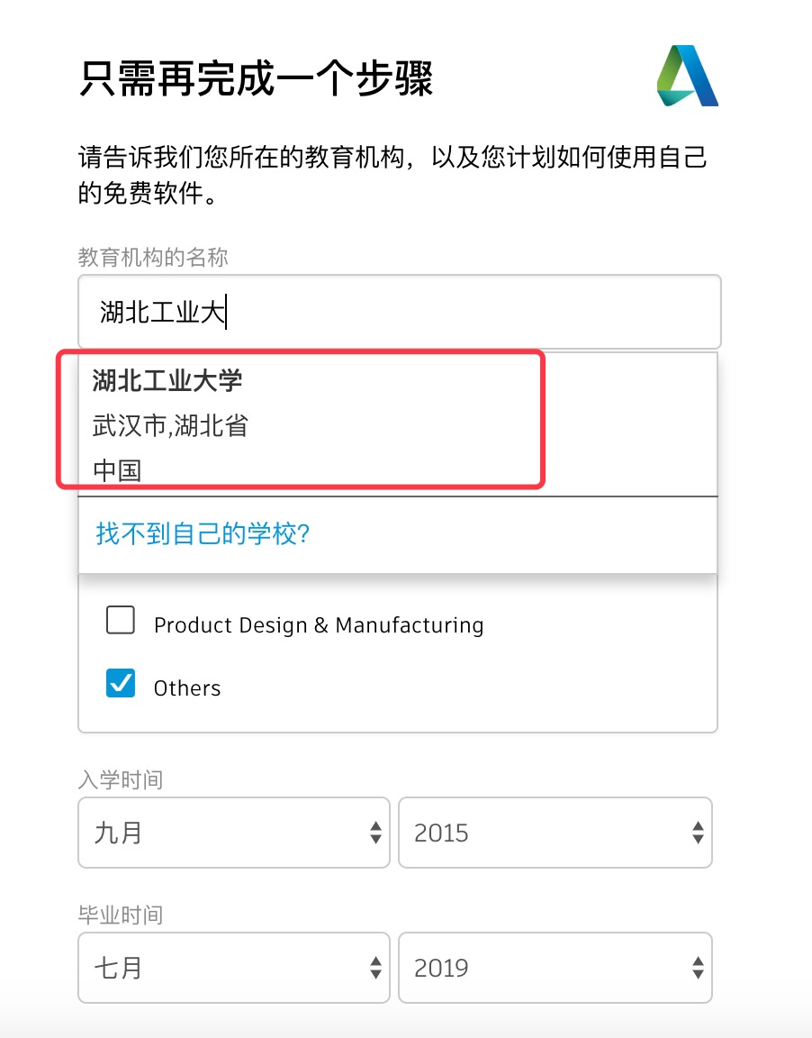Click the "Others" label text
Screen dimensions: 812x1038
point(187,688)
